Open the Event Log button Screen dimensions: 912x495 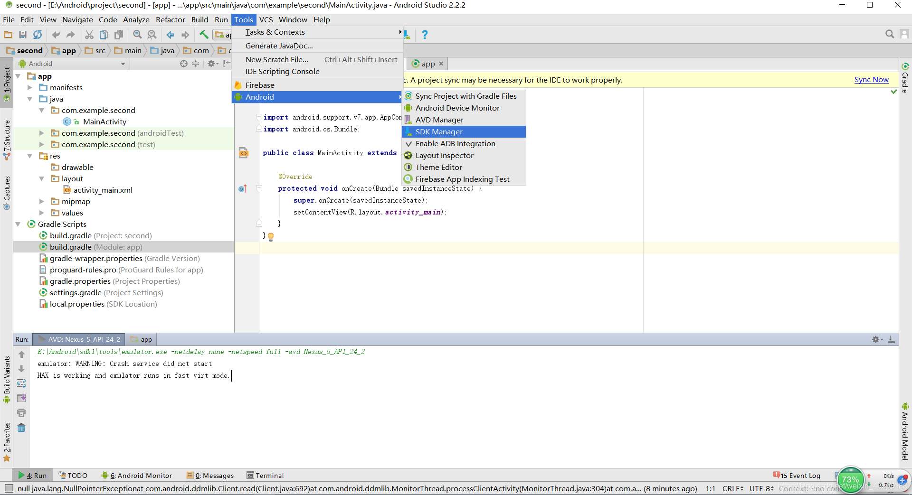797,476
